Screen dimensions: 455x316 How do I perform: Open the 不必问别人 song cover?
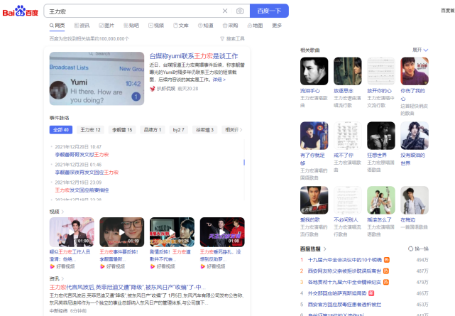point(348,200)
